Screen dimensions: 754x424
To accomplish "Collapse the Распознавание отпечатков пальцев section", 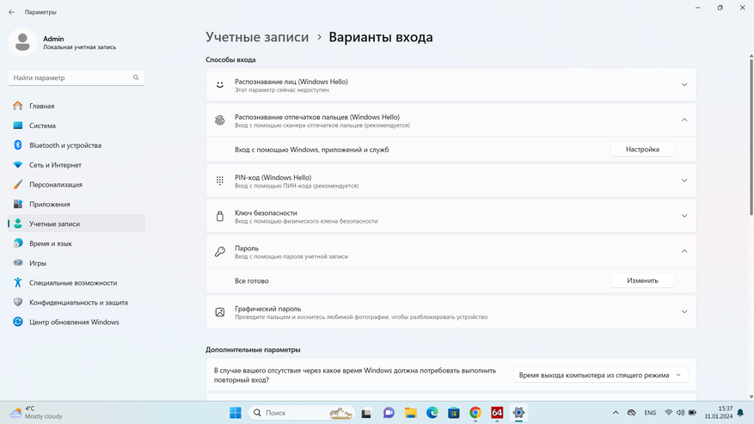I will pyautogui.click(x=684, y=120).
